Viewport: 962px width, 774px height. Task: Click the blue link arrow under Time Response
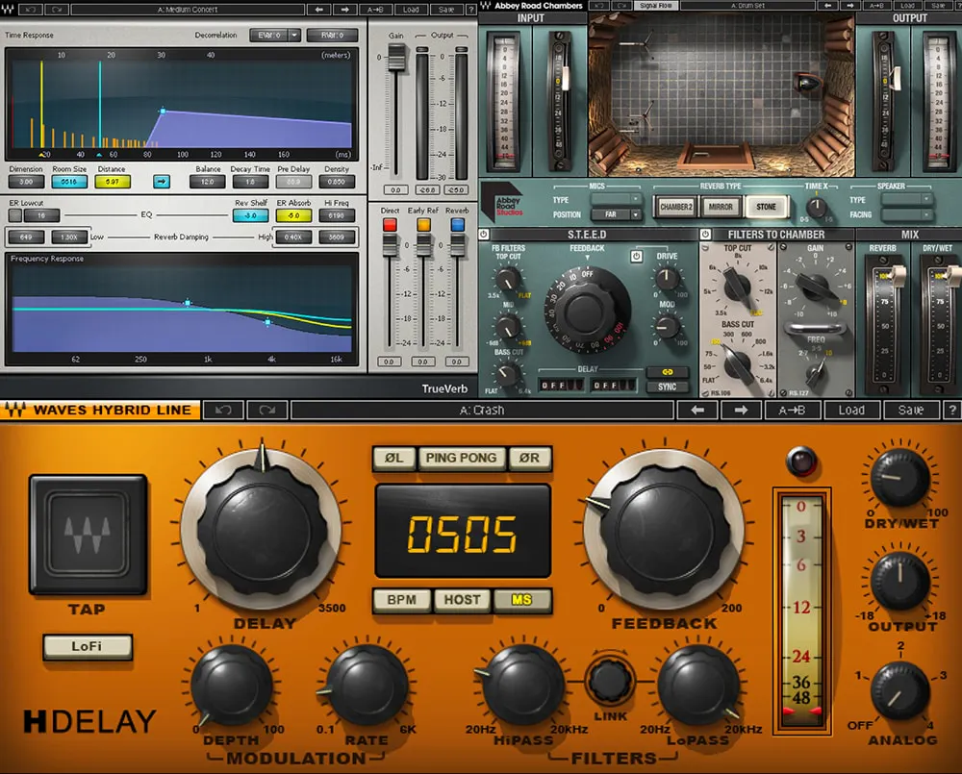point(162,182)
